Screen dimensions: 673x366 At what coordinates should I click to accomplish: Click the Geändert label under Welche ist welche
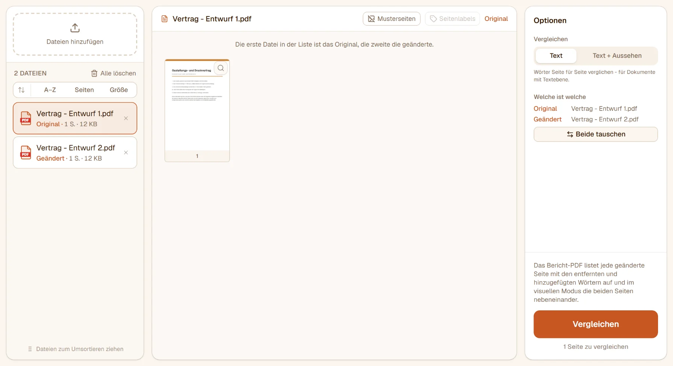(547, 120)
